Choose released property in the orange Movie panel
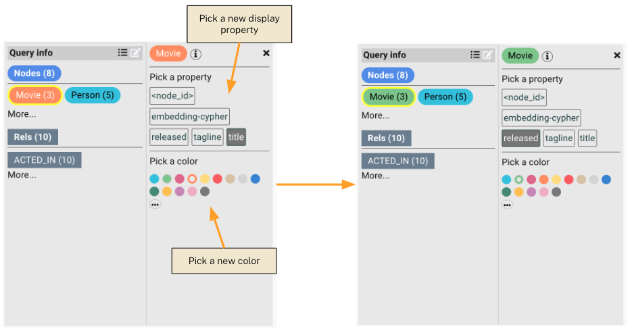 [169, 137]
